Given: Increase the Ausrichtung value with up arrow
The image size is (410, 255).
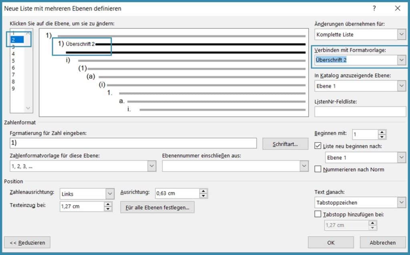Looking at the screenshot, I should pos(204,191).
